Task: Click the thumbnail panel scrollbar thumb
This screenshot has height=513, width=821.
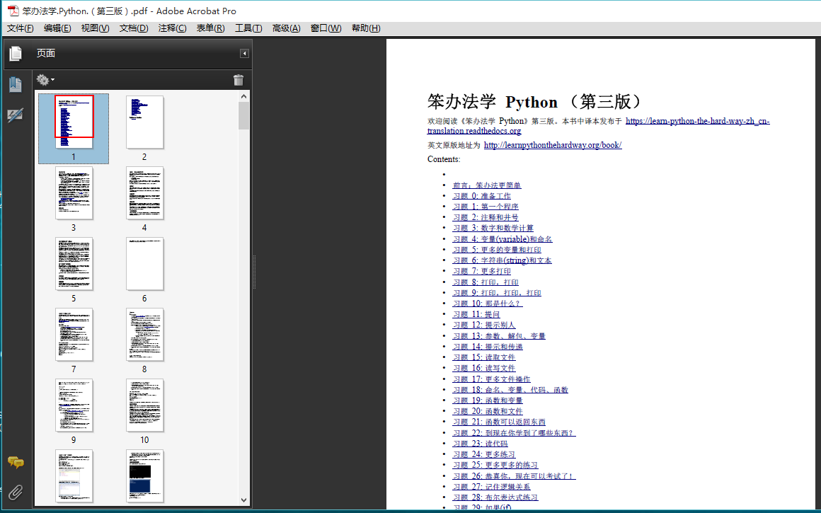Action: point(243,115)
